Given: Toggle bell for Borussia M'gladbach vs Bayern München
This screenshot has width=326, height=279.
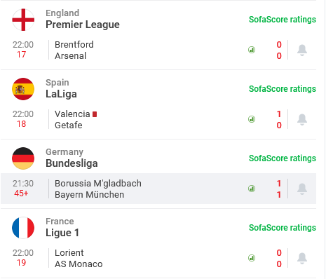Looking at the screenshot, I should (302, 189).
